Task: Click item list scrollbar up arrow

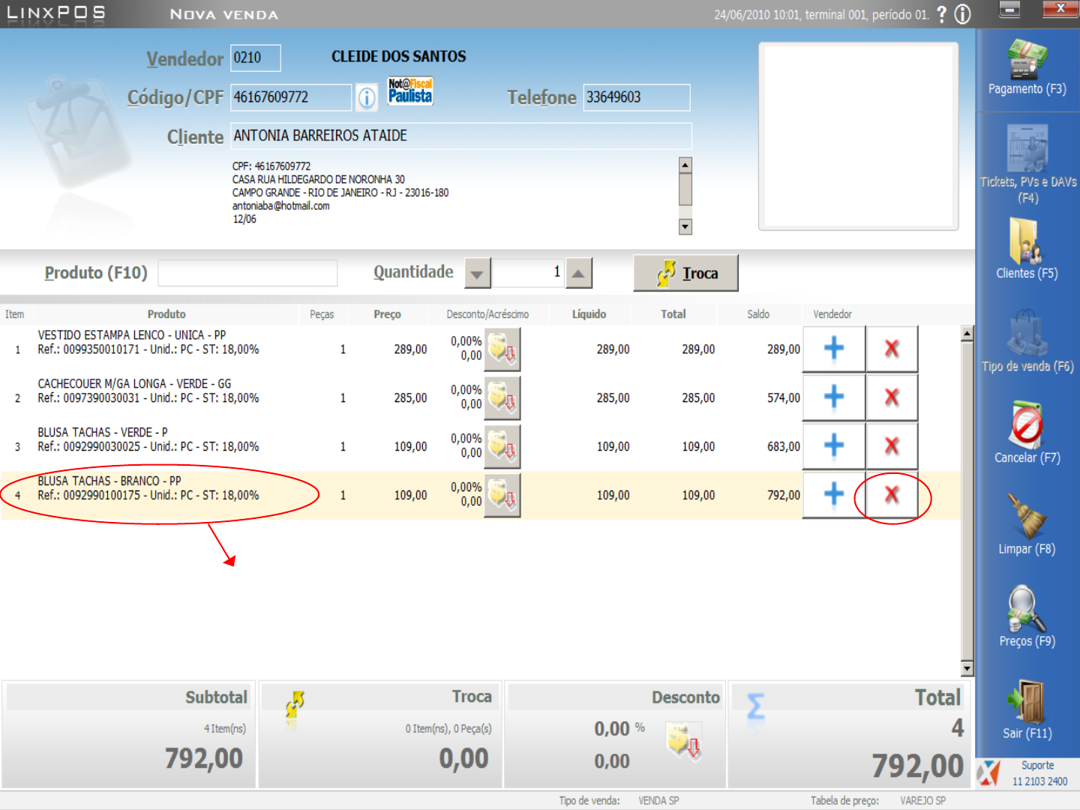Action: (967, 334)
